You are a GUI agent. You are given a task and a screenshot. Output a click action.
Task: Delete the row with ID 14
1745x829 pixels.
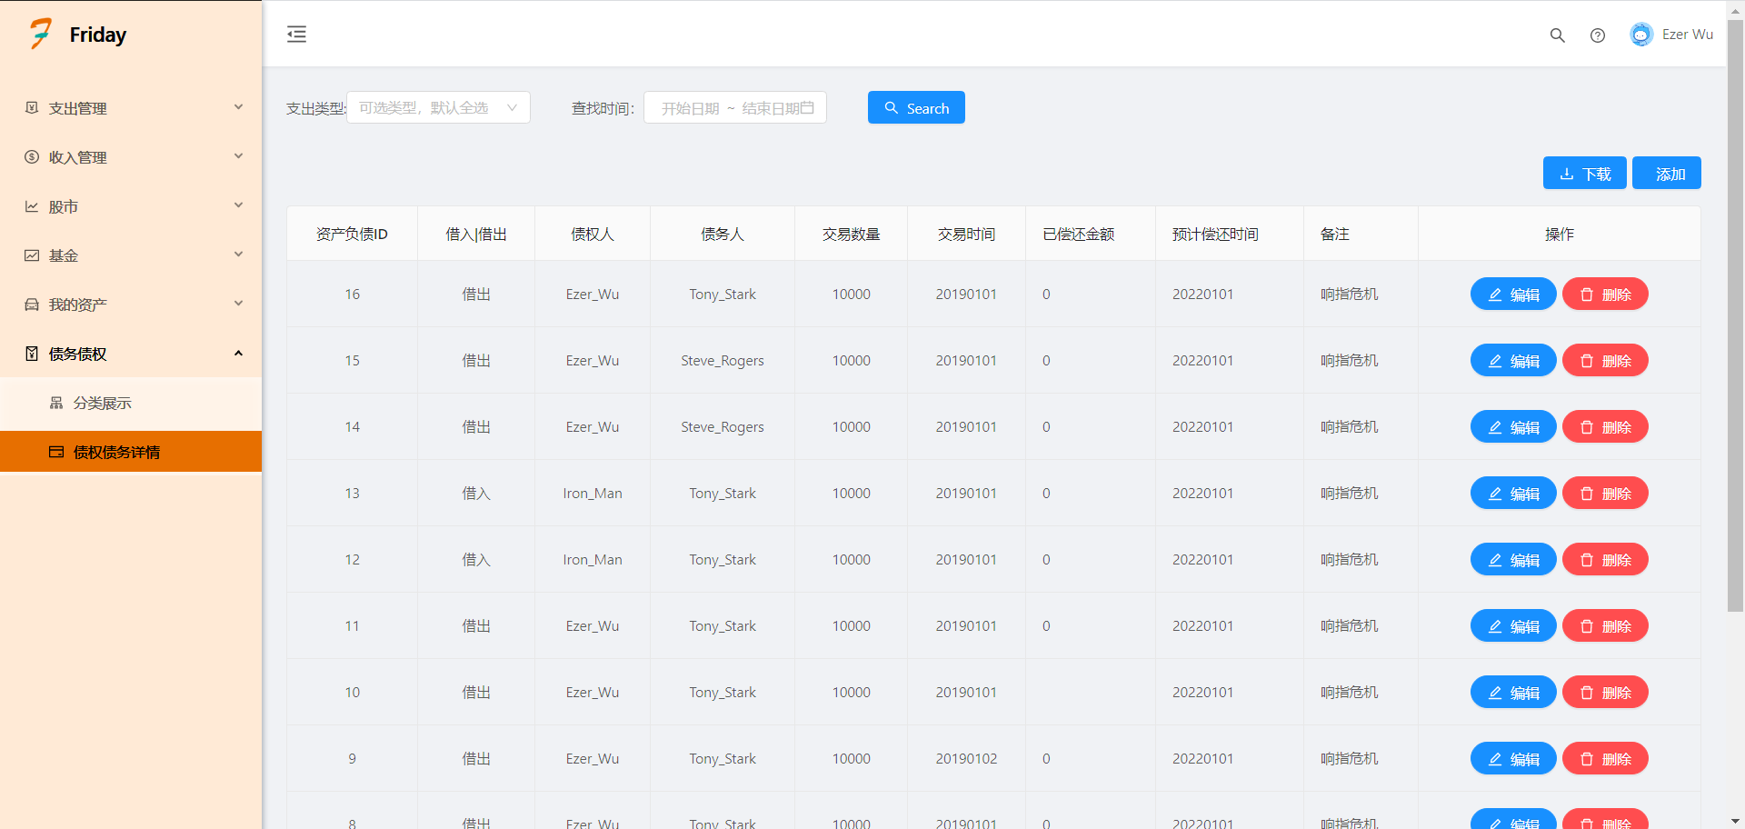point(1605,426)
